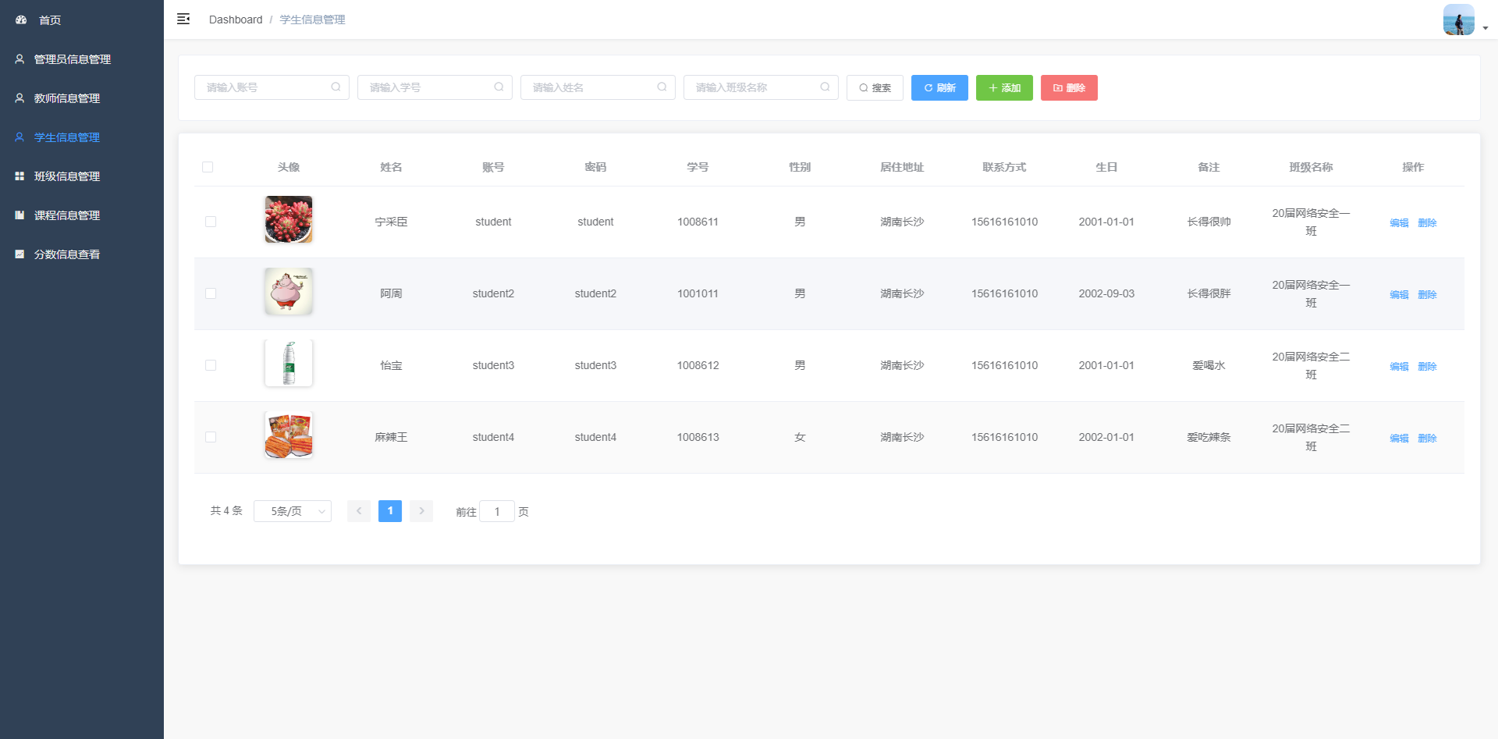Toggle the select-all checkbox in table header
This screenshot has width=1498, height=739.
point(208,167)
